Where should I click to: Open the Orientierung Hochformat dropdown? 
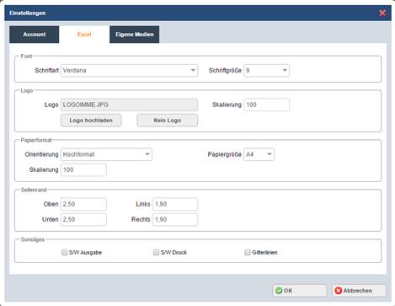click(106, 154)
